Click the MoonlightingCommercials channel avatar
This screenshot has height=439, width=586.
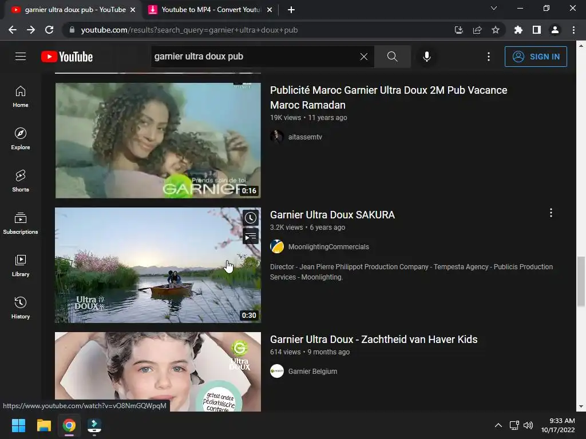(277, 247)
